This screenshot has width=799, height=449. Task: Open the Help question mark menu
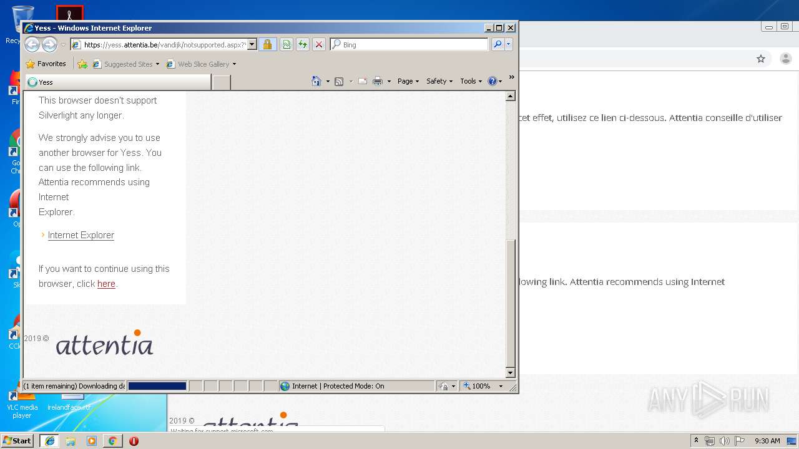(x=495, y=81)
